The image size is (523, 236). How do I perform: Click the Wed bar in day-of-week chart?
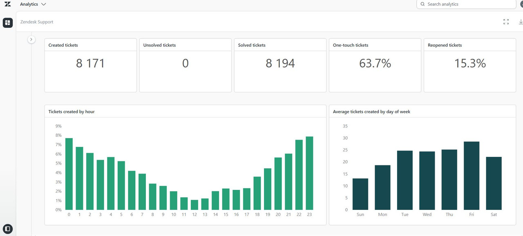point(427,181)
